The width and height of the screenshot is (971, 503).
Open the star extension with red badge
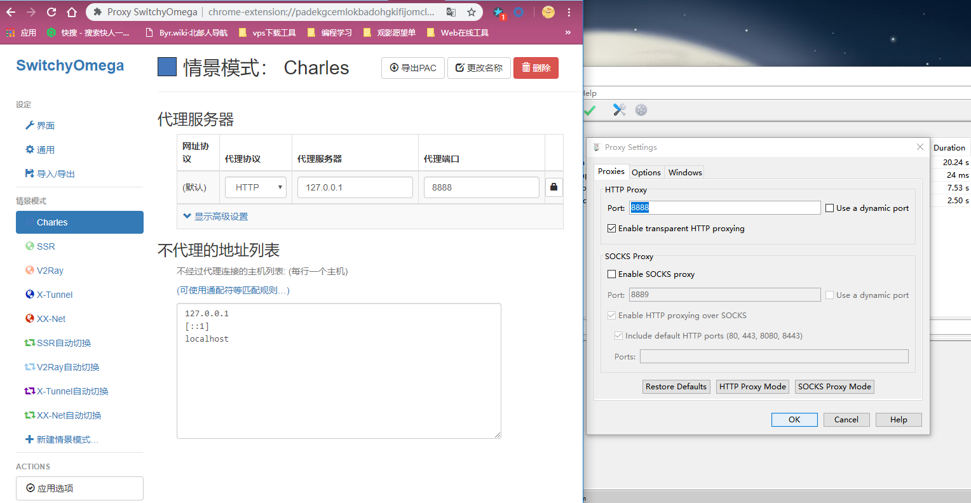coord(499,13)
